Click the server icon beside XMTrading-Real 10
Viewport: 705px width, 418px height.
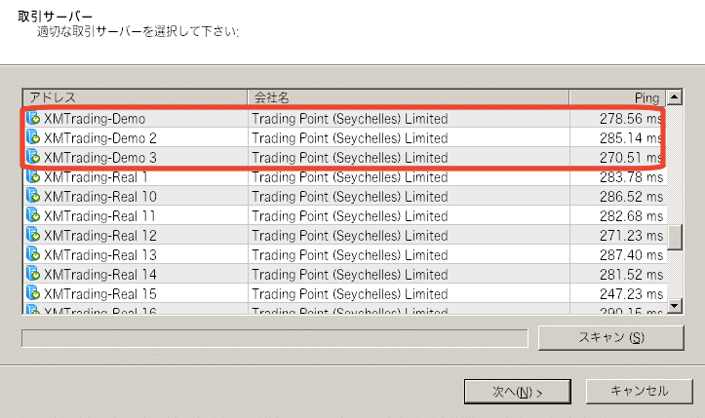33,196
